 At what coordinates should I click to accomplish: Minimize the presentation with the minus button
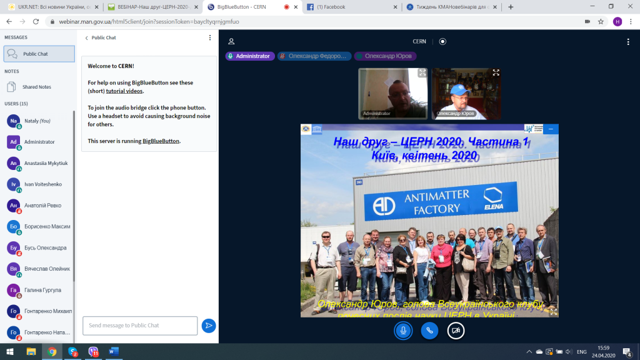pos(551,129)
